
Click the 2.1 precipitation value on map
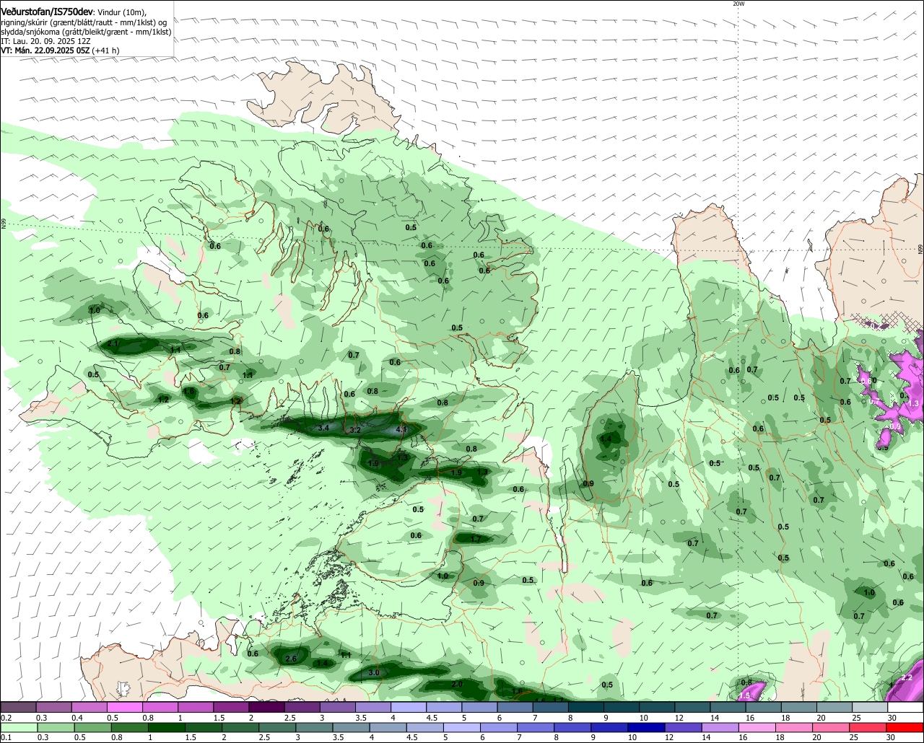[x=113, y=344]
